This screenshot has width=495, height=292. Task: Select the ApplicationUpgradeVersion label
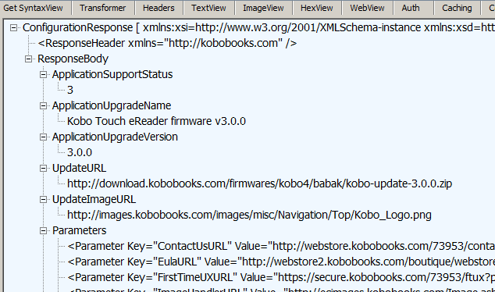[115, 137]
